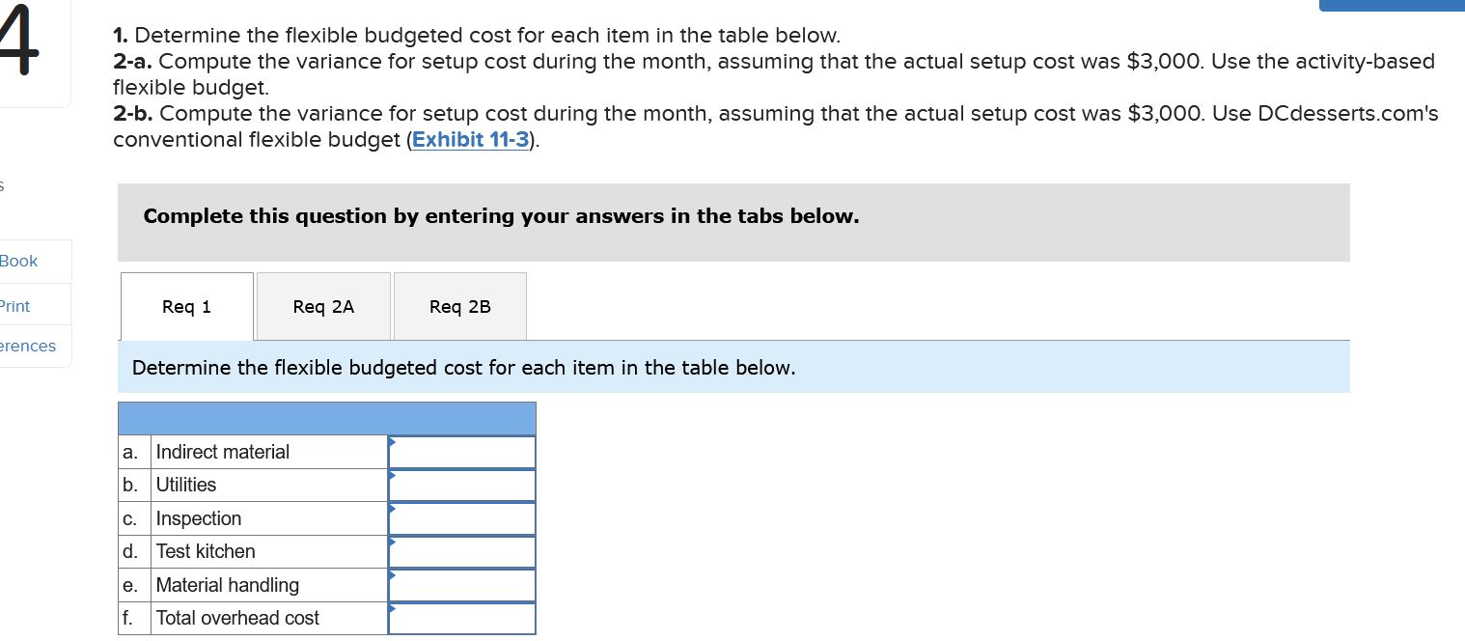This screenshot has height=641, width=1465.
Task: Click the Utilities answer field
Action: (461, 485)
